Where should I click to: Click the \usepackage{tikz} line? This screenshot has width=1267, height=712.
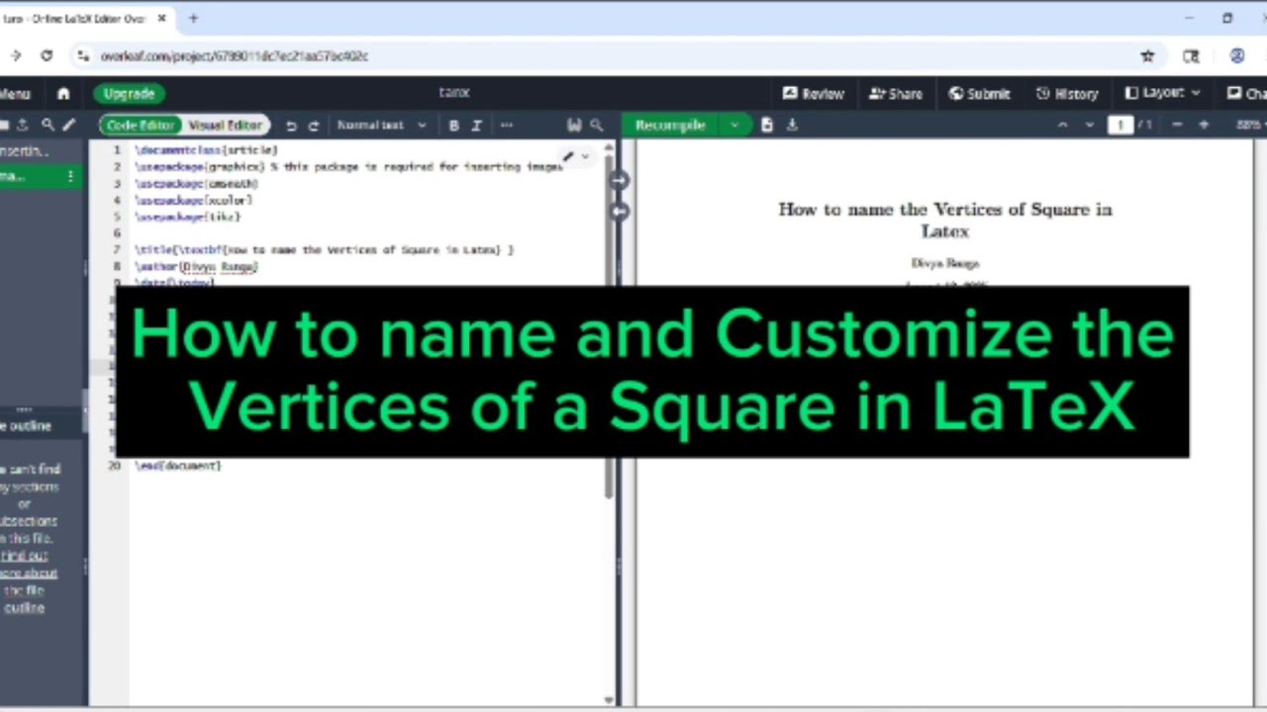[188, 217]
